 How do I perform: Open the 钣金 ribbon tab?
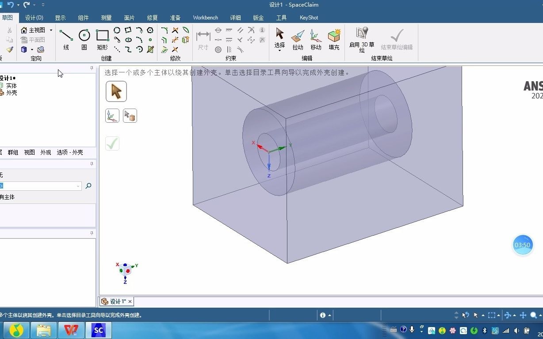258,18
